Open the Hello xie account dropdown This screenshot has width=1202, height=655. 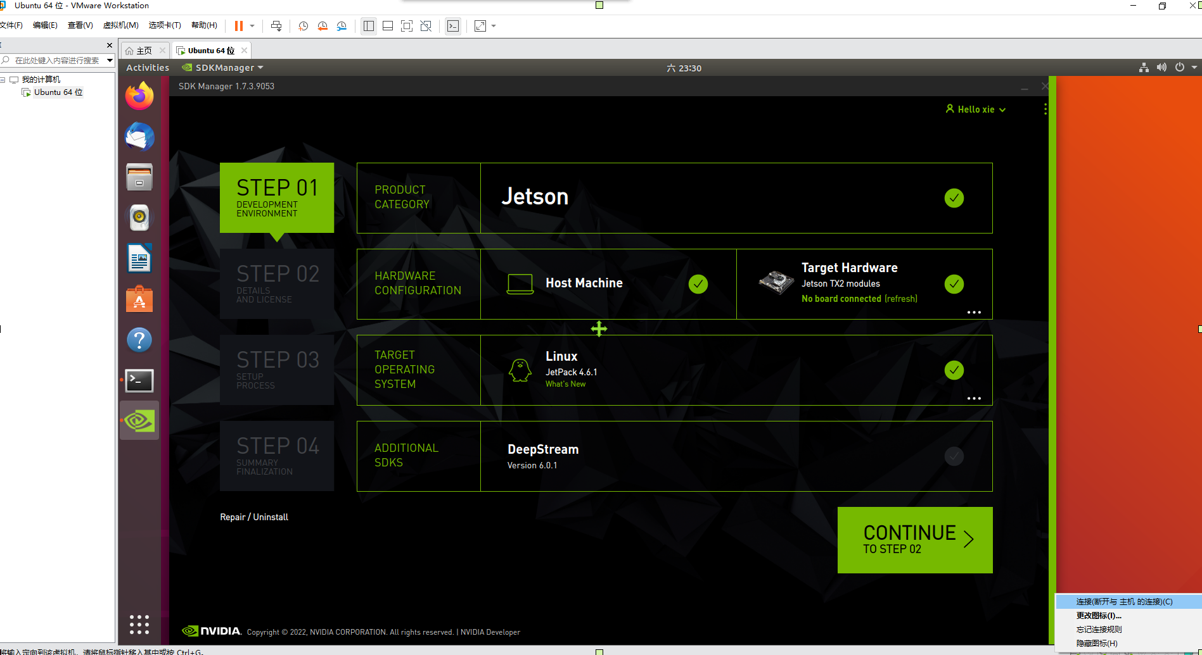975,109
